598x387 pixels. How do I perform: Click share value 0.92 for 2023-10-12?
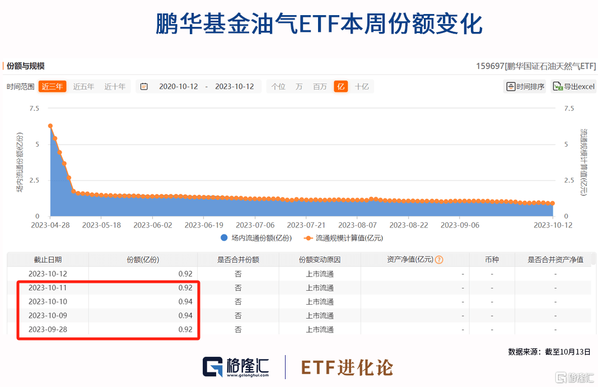pyautogui.click(x=185, y=274)
